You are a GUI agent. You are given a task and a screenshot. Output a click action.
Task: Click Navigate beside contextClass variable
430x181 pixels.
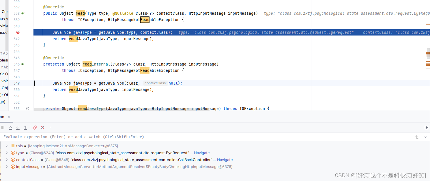point(225,160)
